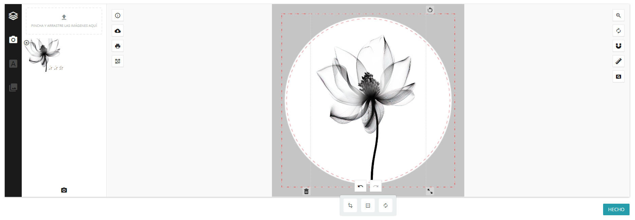Click the cloud download icon
Image resolution: width=635 pixels, height=220 pixels.
point(117,31)
